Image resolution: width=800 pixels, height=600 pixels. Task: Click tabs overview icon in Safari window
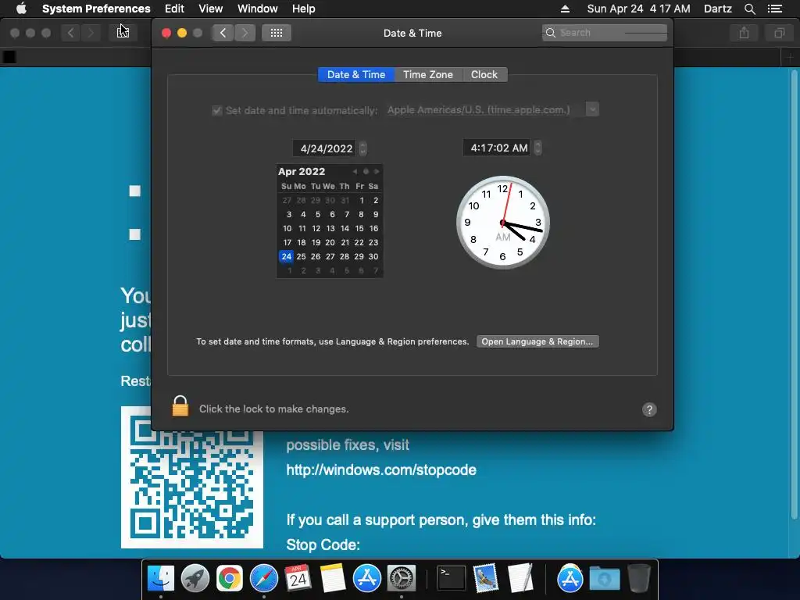point(779,33)
